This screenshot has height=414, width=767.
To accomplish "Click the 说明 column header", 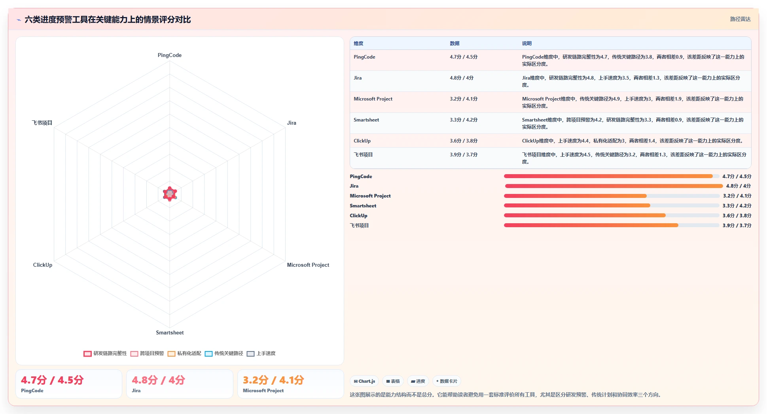I will tap(526, 44).
